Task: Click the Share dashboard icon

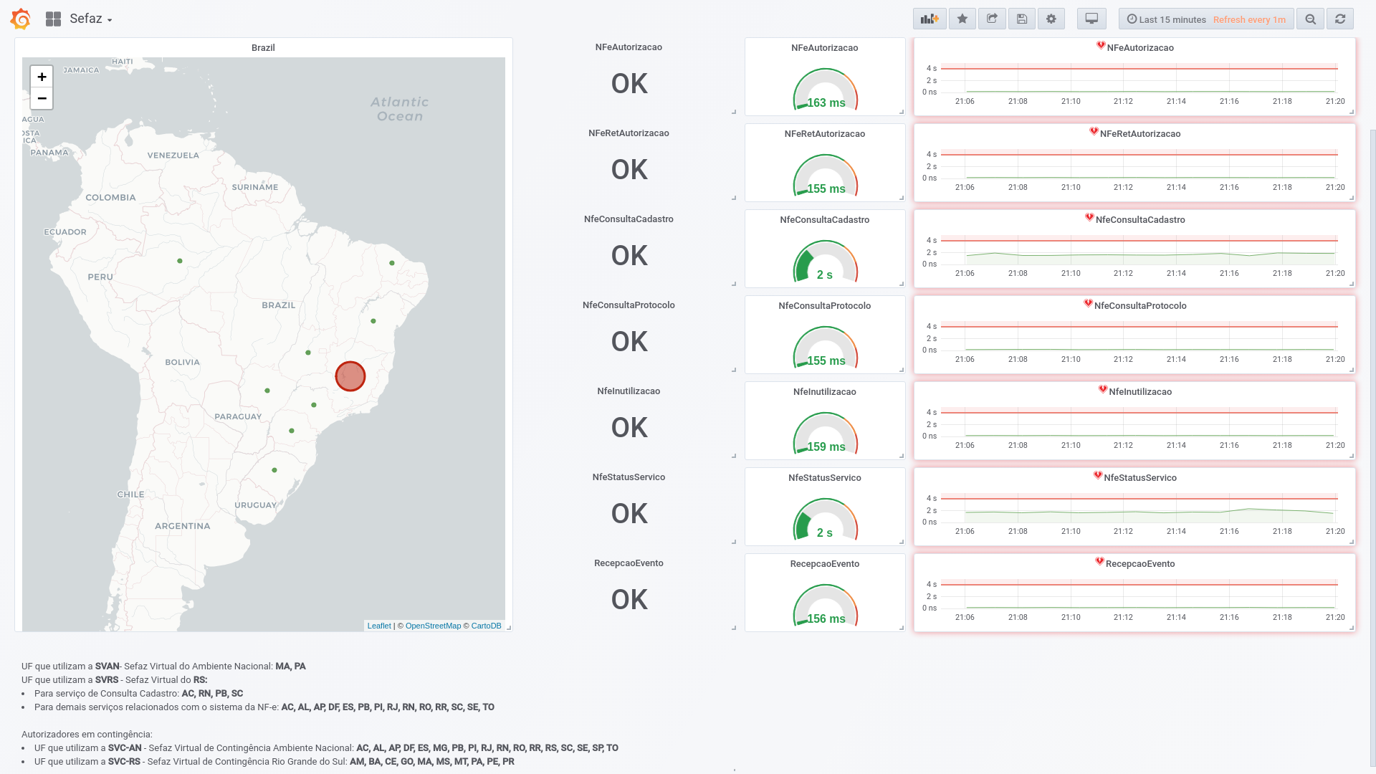Action: [992, 19]
